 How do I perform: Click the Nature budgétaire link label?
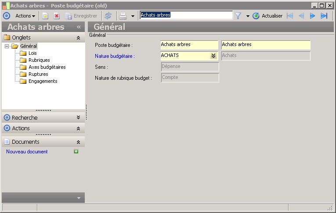point(115,56)
